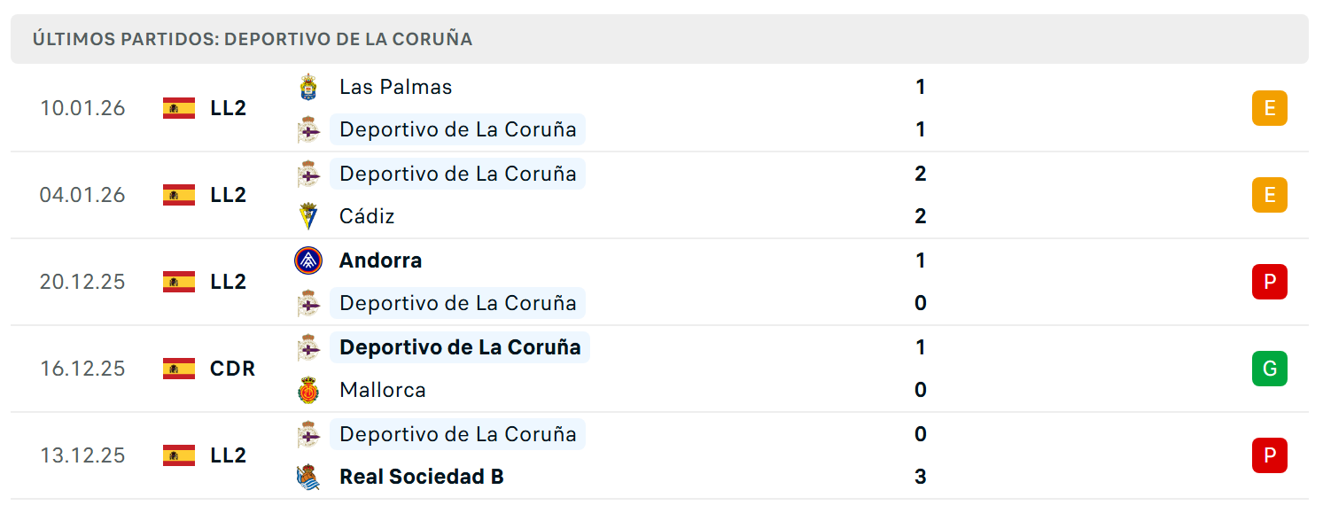The width and height of the screenshot is (1323, 513).
Task: Click the orange E badge for the Las Palmas match
Action: (x=1269, y=108)
